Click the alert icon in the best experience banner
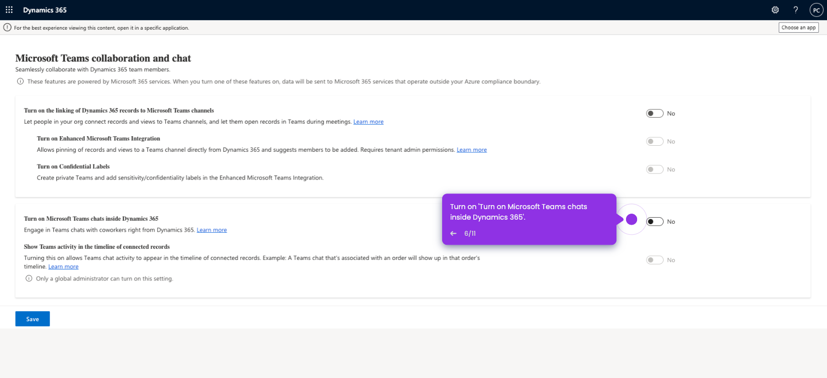827x378 pixels. [x=8, y=28]
